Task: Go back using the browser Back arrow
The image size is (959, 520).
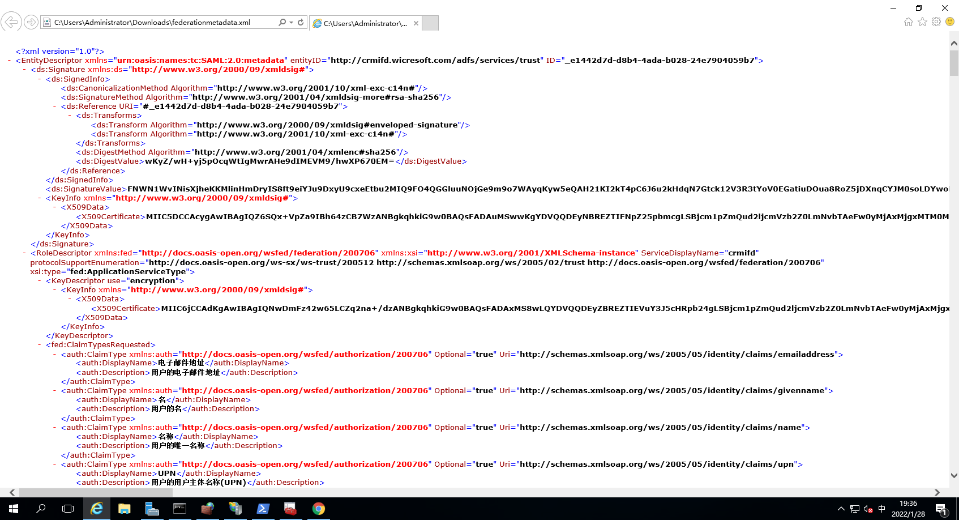Action: [11, 22]
